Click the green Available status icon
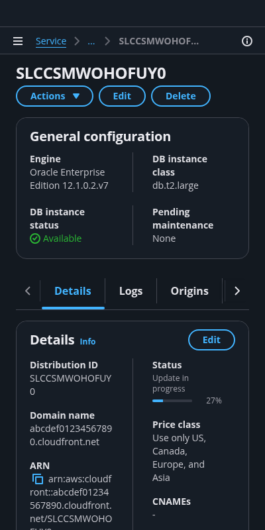This screenshot has height=530, width=265. click(x=35, y=238)
